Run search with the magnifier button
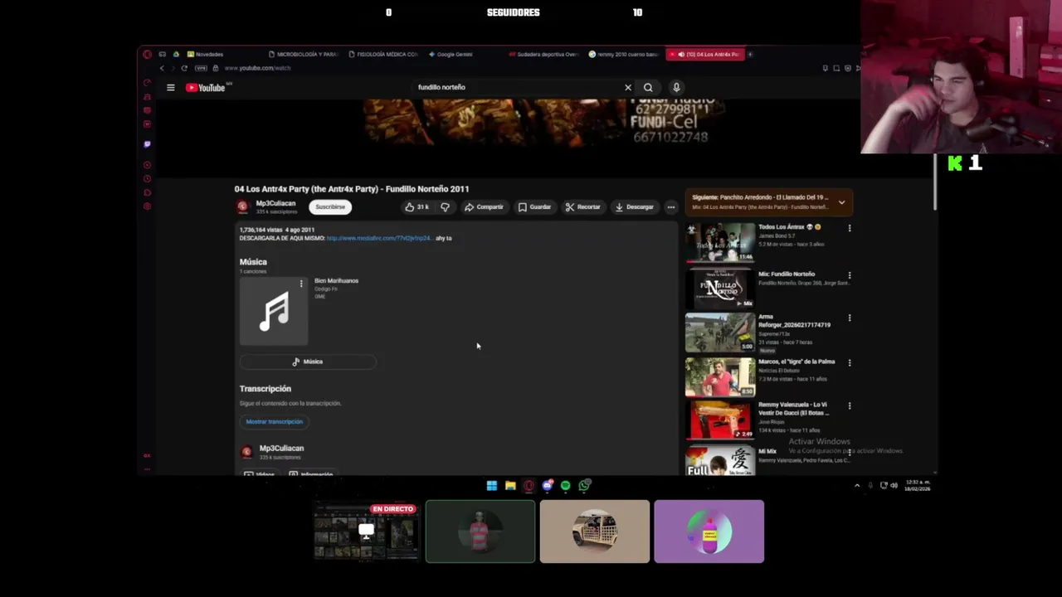Screen dimensions: 1062x597 pyautogui.click(x=648, y=87)
